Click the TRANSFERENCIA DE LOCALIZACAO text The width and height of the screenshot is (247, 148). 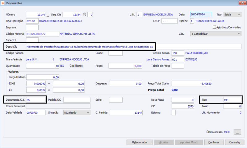[x=60, y=21]
